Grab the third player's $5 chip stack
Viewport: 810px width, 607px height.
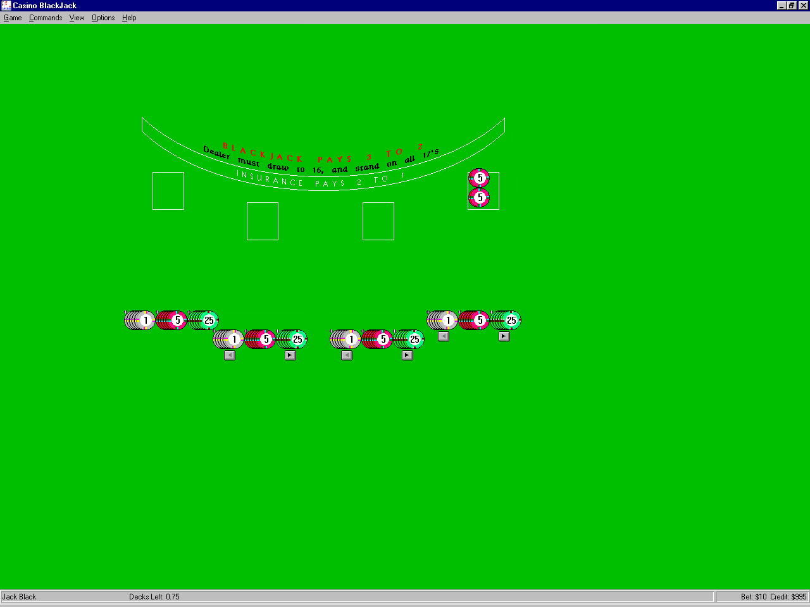point(377,340)
